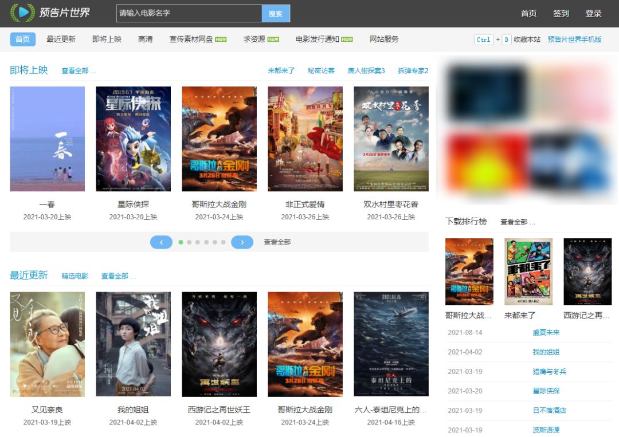The height and width of the screenshot is (437, 619).
Task: Go to previous carousel page arrow
Action: point(161,242)
